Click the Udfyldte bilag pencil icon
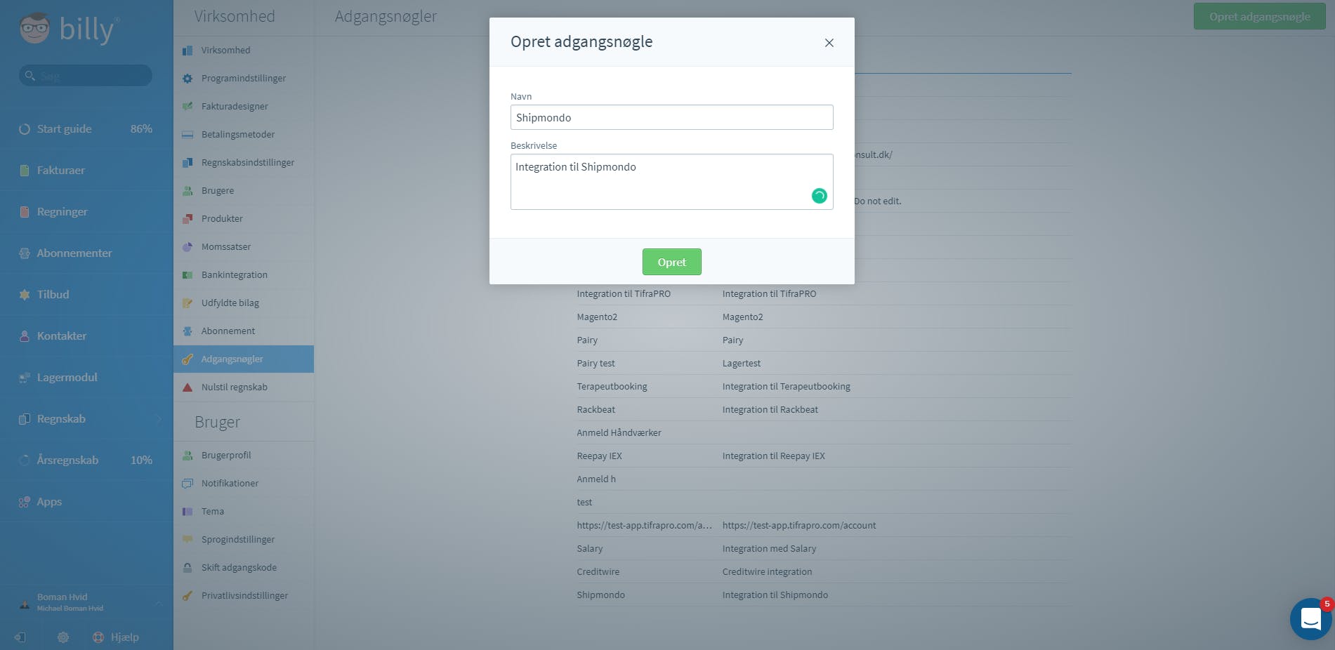 (188, 303)
